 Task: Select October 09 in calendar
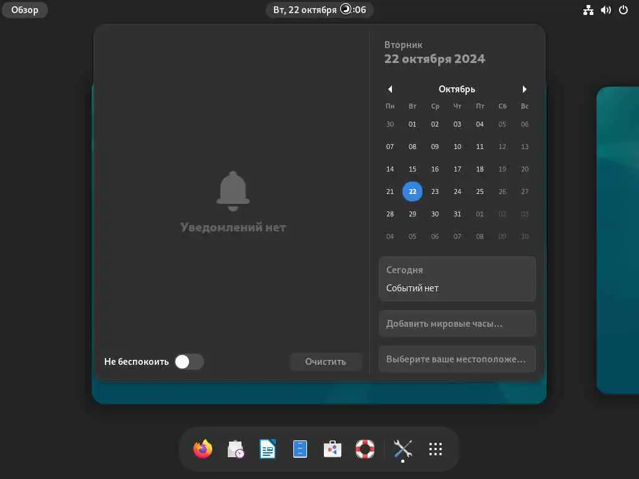pos(435,147)
